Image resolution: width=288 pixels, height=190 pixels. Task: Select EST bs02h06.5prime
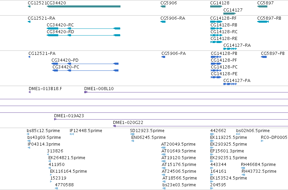pyautogui.click(x=238, y=134)
